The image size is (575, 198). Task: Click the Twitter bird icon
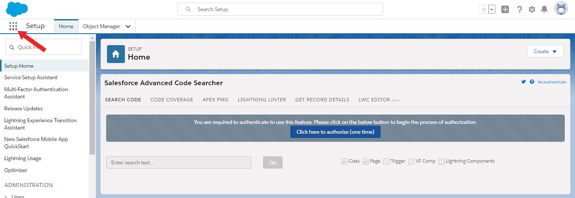pos(523,82)
